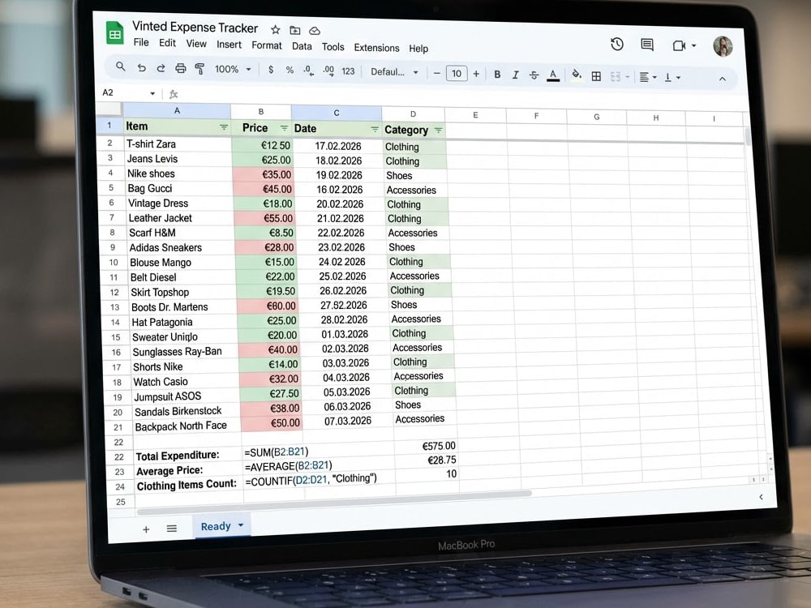The image size is (811, 608).
Task: Star the Vinted Expense Tracker document
Action: (x=276, y=29)
